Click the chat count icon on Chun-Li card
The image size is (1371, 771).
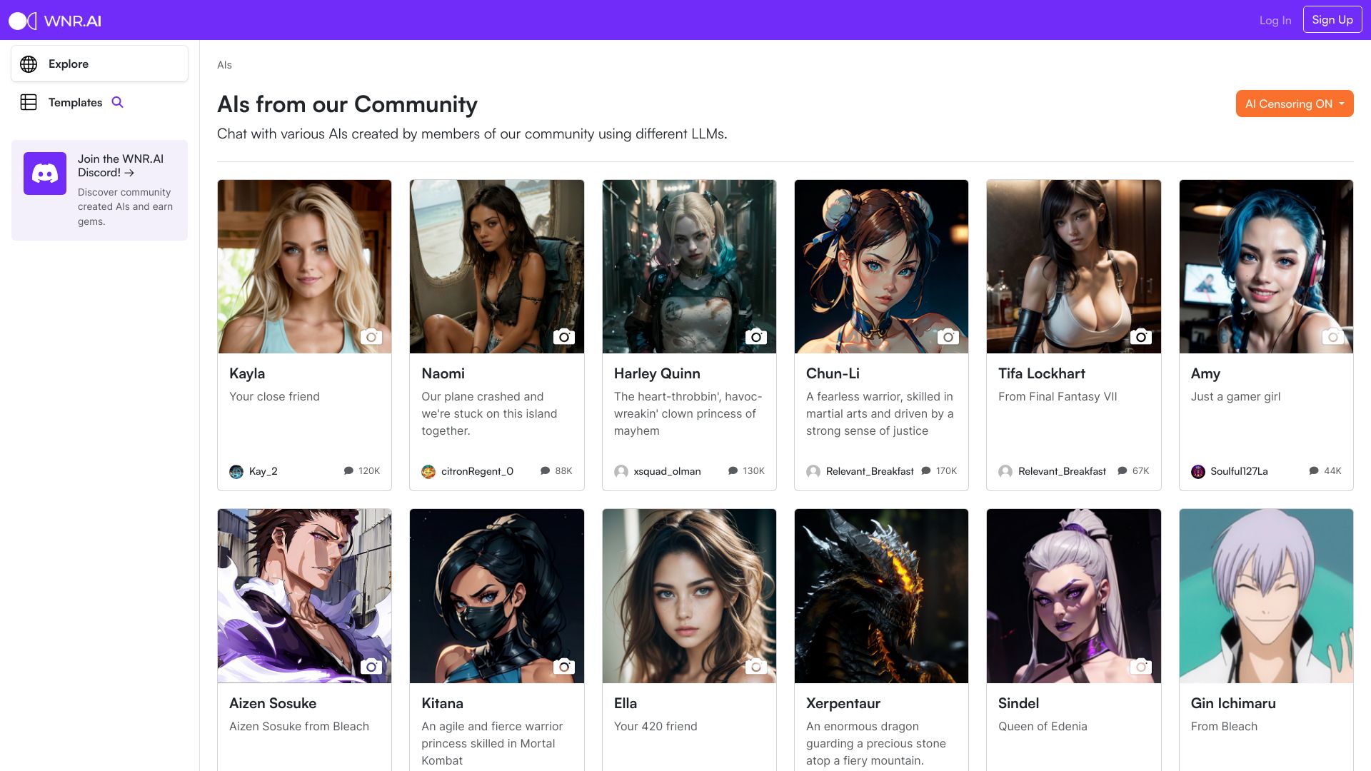coord(926,470)
